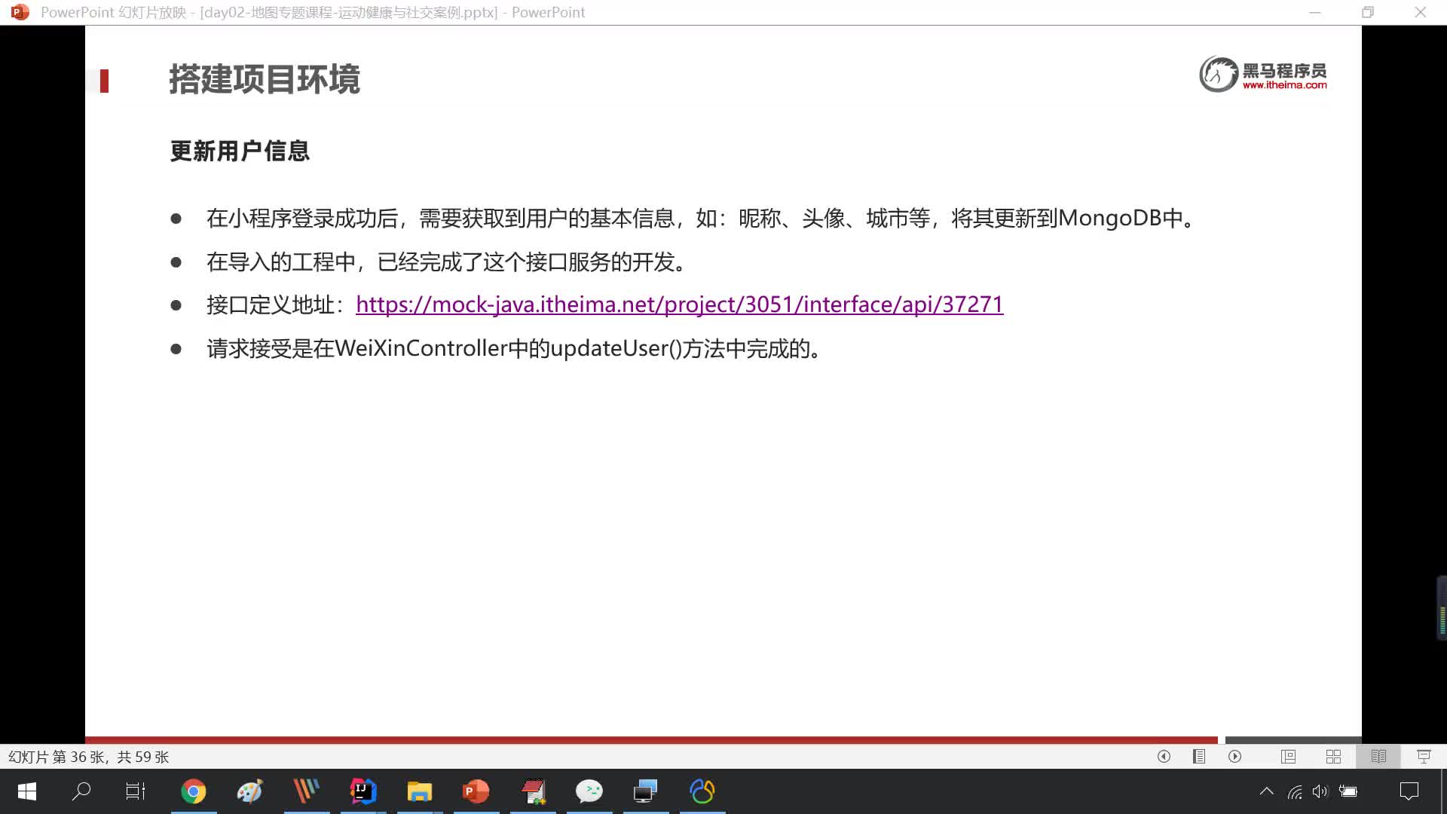
Task: Open battery status tray icon
Action: pos(1348,791)
